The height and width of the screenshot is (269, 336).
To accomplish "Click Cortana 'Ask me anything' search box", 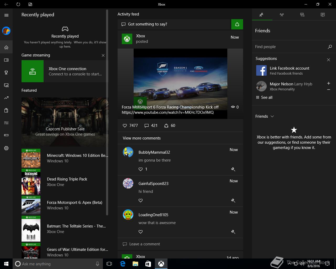I will click(x=58, y=264).
